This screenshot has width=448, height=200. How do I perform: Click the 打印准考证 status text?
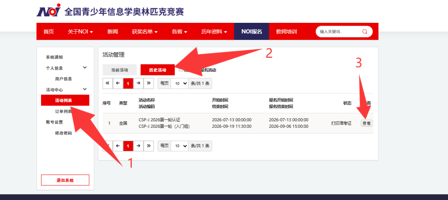(341, 123)
